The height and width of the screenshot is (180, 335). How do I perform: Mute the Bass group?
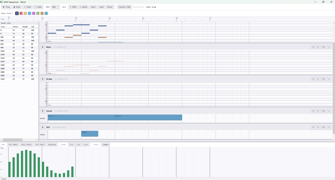click(313, 47)
